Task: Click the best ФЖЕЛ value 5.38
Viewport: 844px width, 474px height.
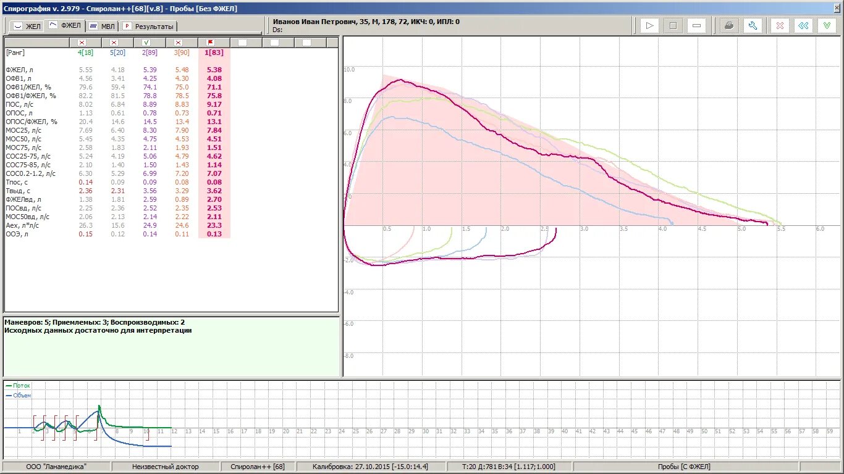Action: coord(214,70)
